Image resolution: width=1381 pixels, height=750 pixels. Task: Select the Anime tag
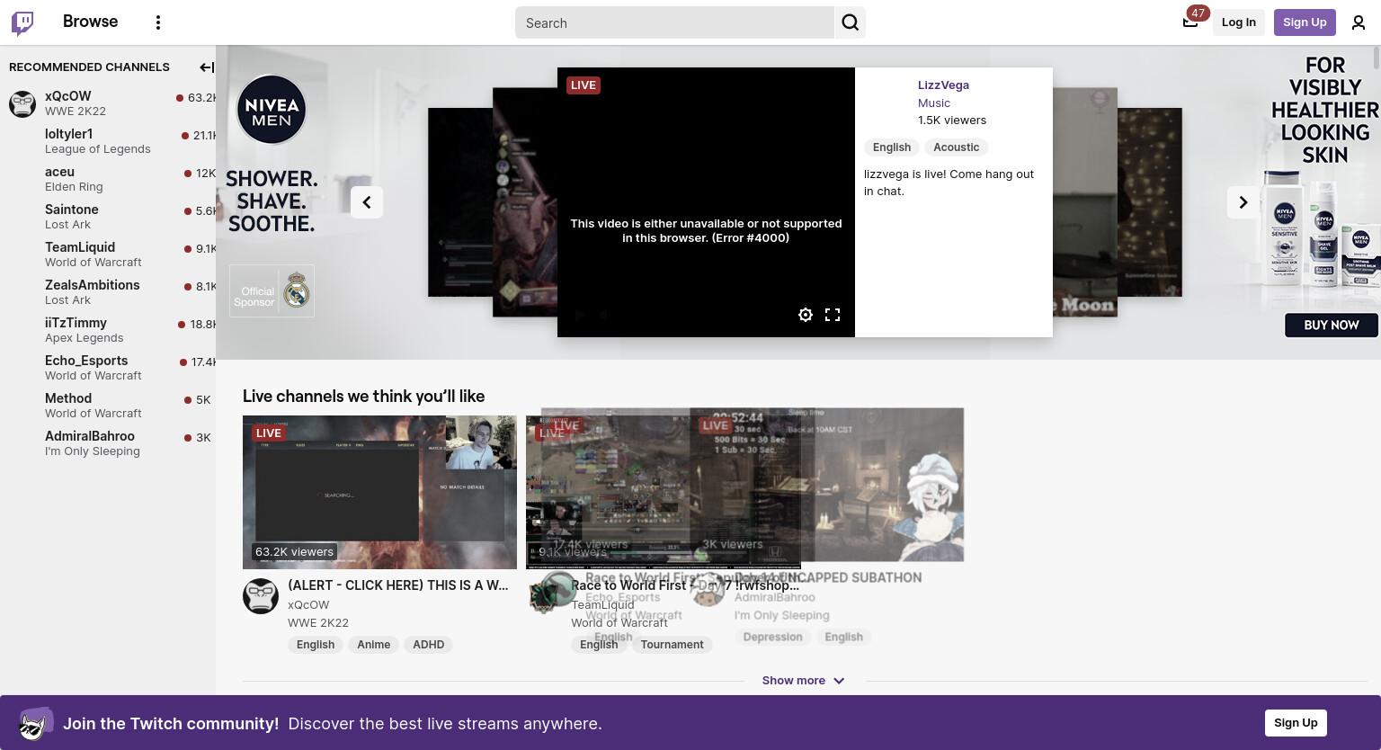pos(373,645)
